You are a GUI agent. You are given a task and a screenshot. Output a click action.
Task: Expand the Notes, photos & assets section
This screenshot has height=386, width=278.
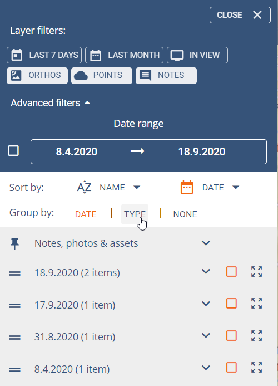(x=206, y=243)
